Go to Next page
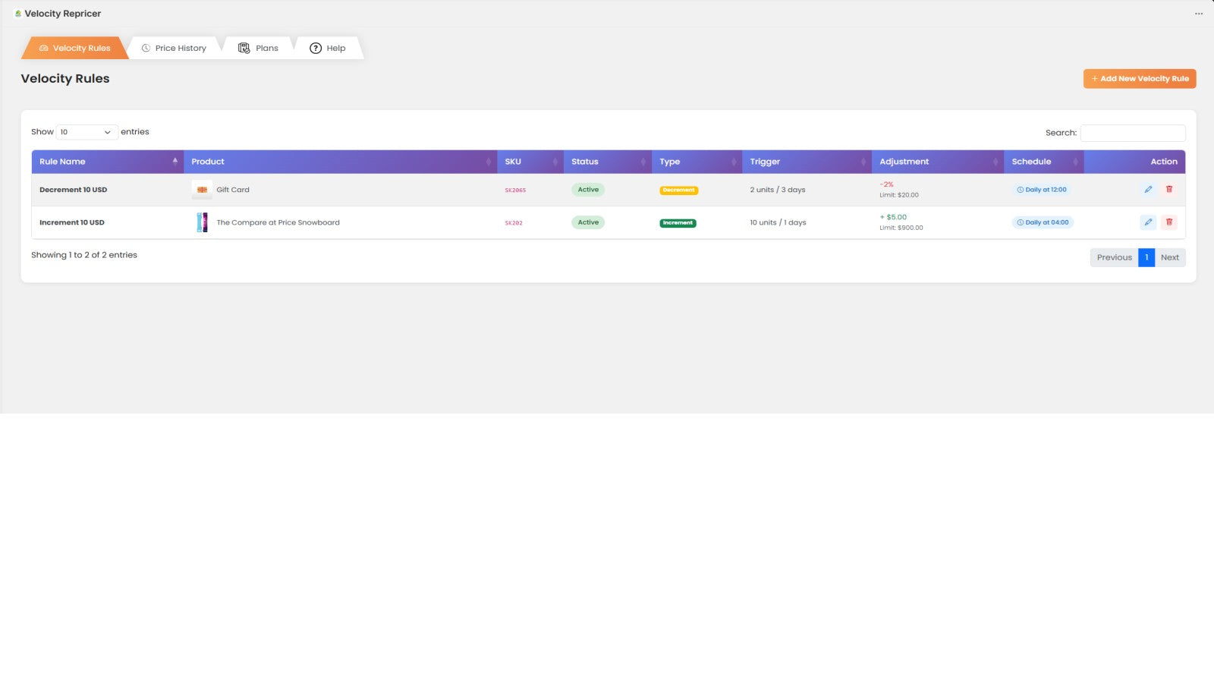 click(1170, 257)
